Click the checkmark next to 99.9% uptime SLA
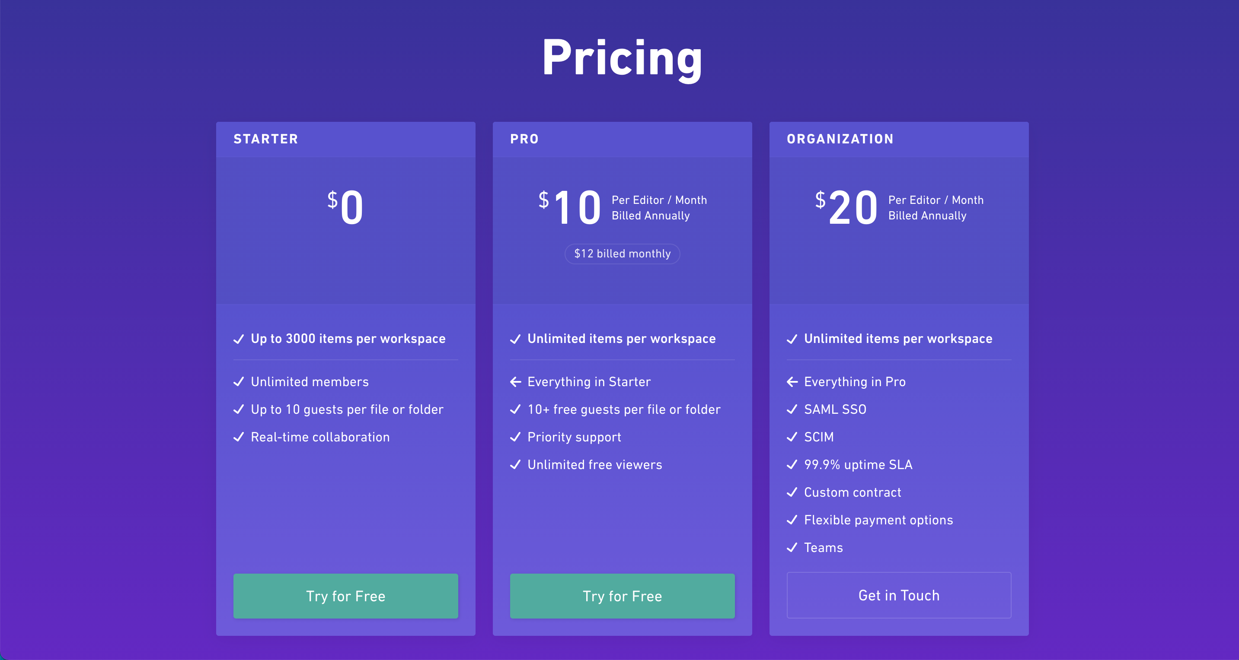The height and width of the screenshot is (660, 1239). 792,465
